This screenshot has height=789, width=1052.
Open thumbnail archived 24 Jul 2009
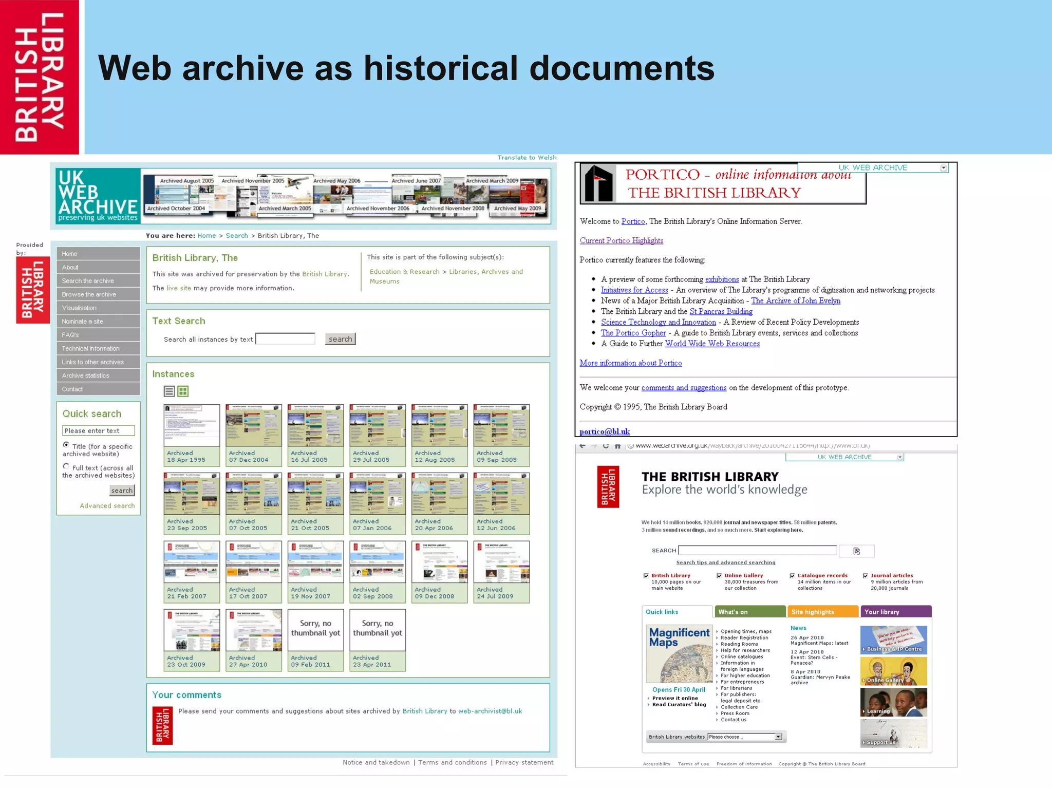pyautogui.click(x=501, y=561)
